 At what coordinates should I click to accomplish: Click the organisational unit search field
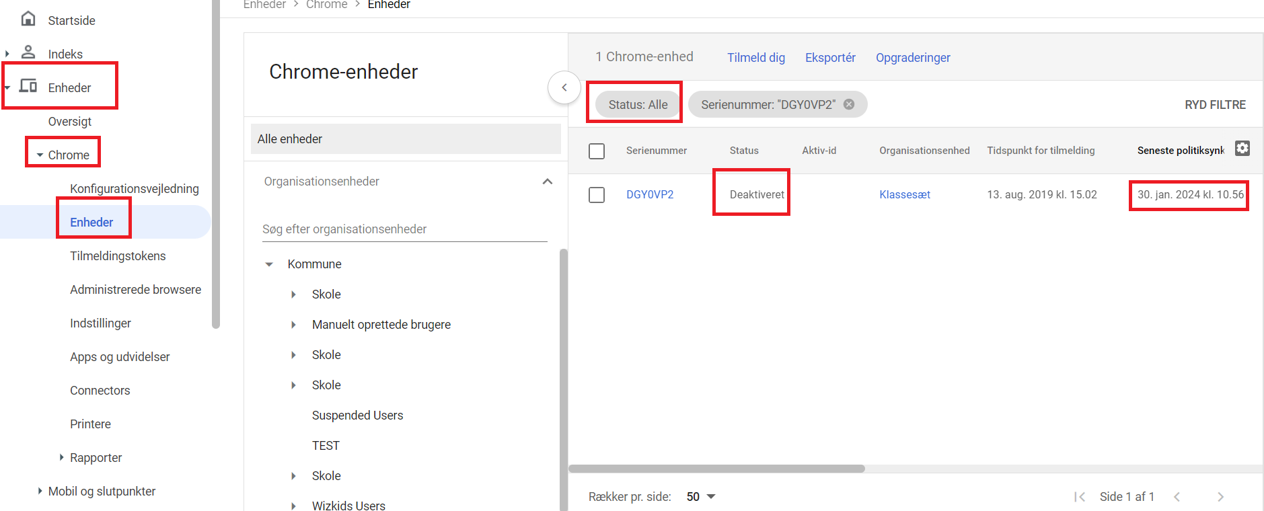click(404, 229)
